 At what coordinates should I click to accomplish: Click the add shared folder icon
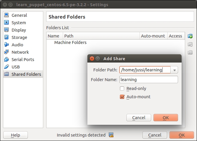coord(190,36)
